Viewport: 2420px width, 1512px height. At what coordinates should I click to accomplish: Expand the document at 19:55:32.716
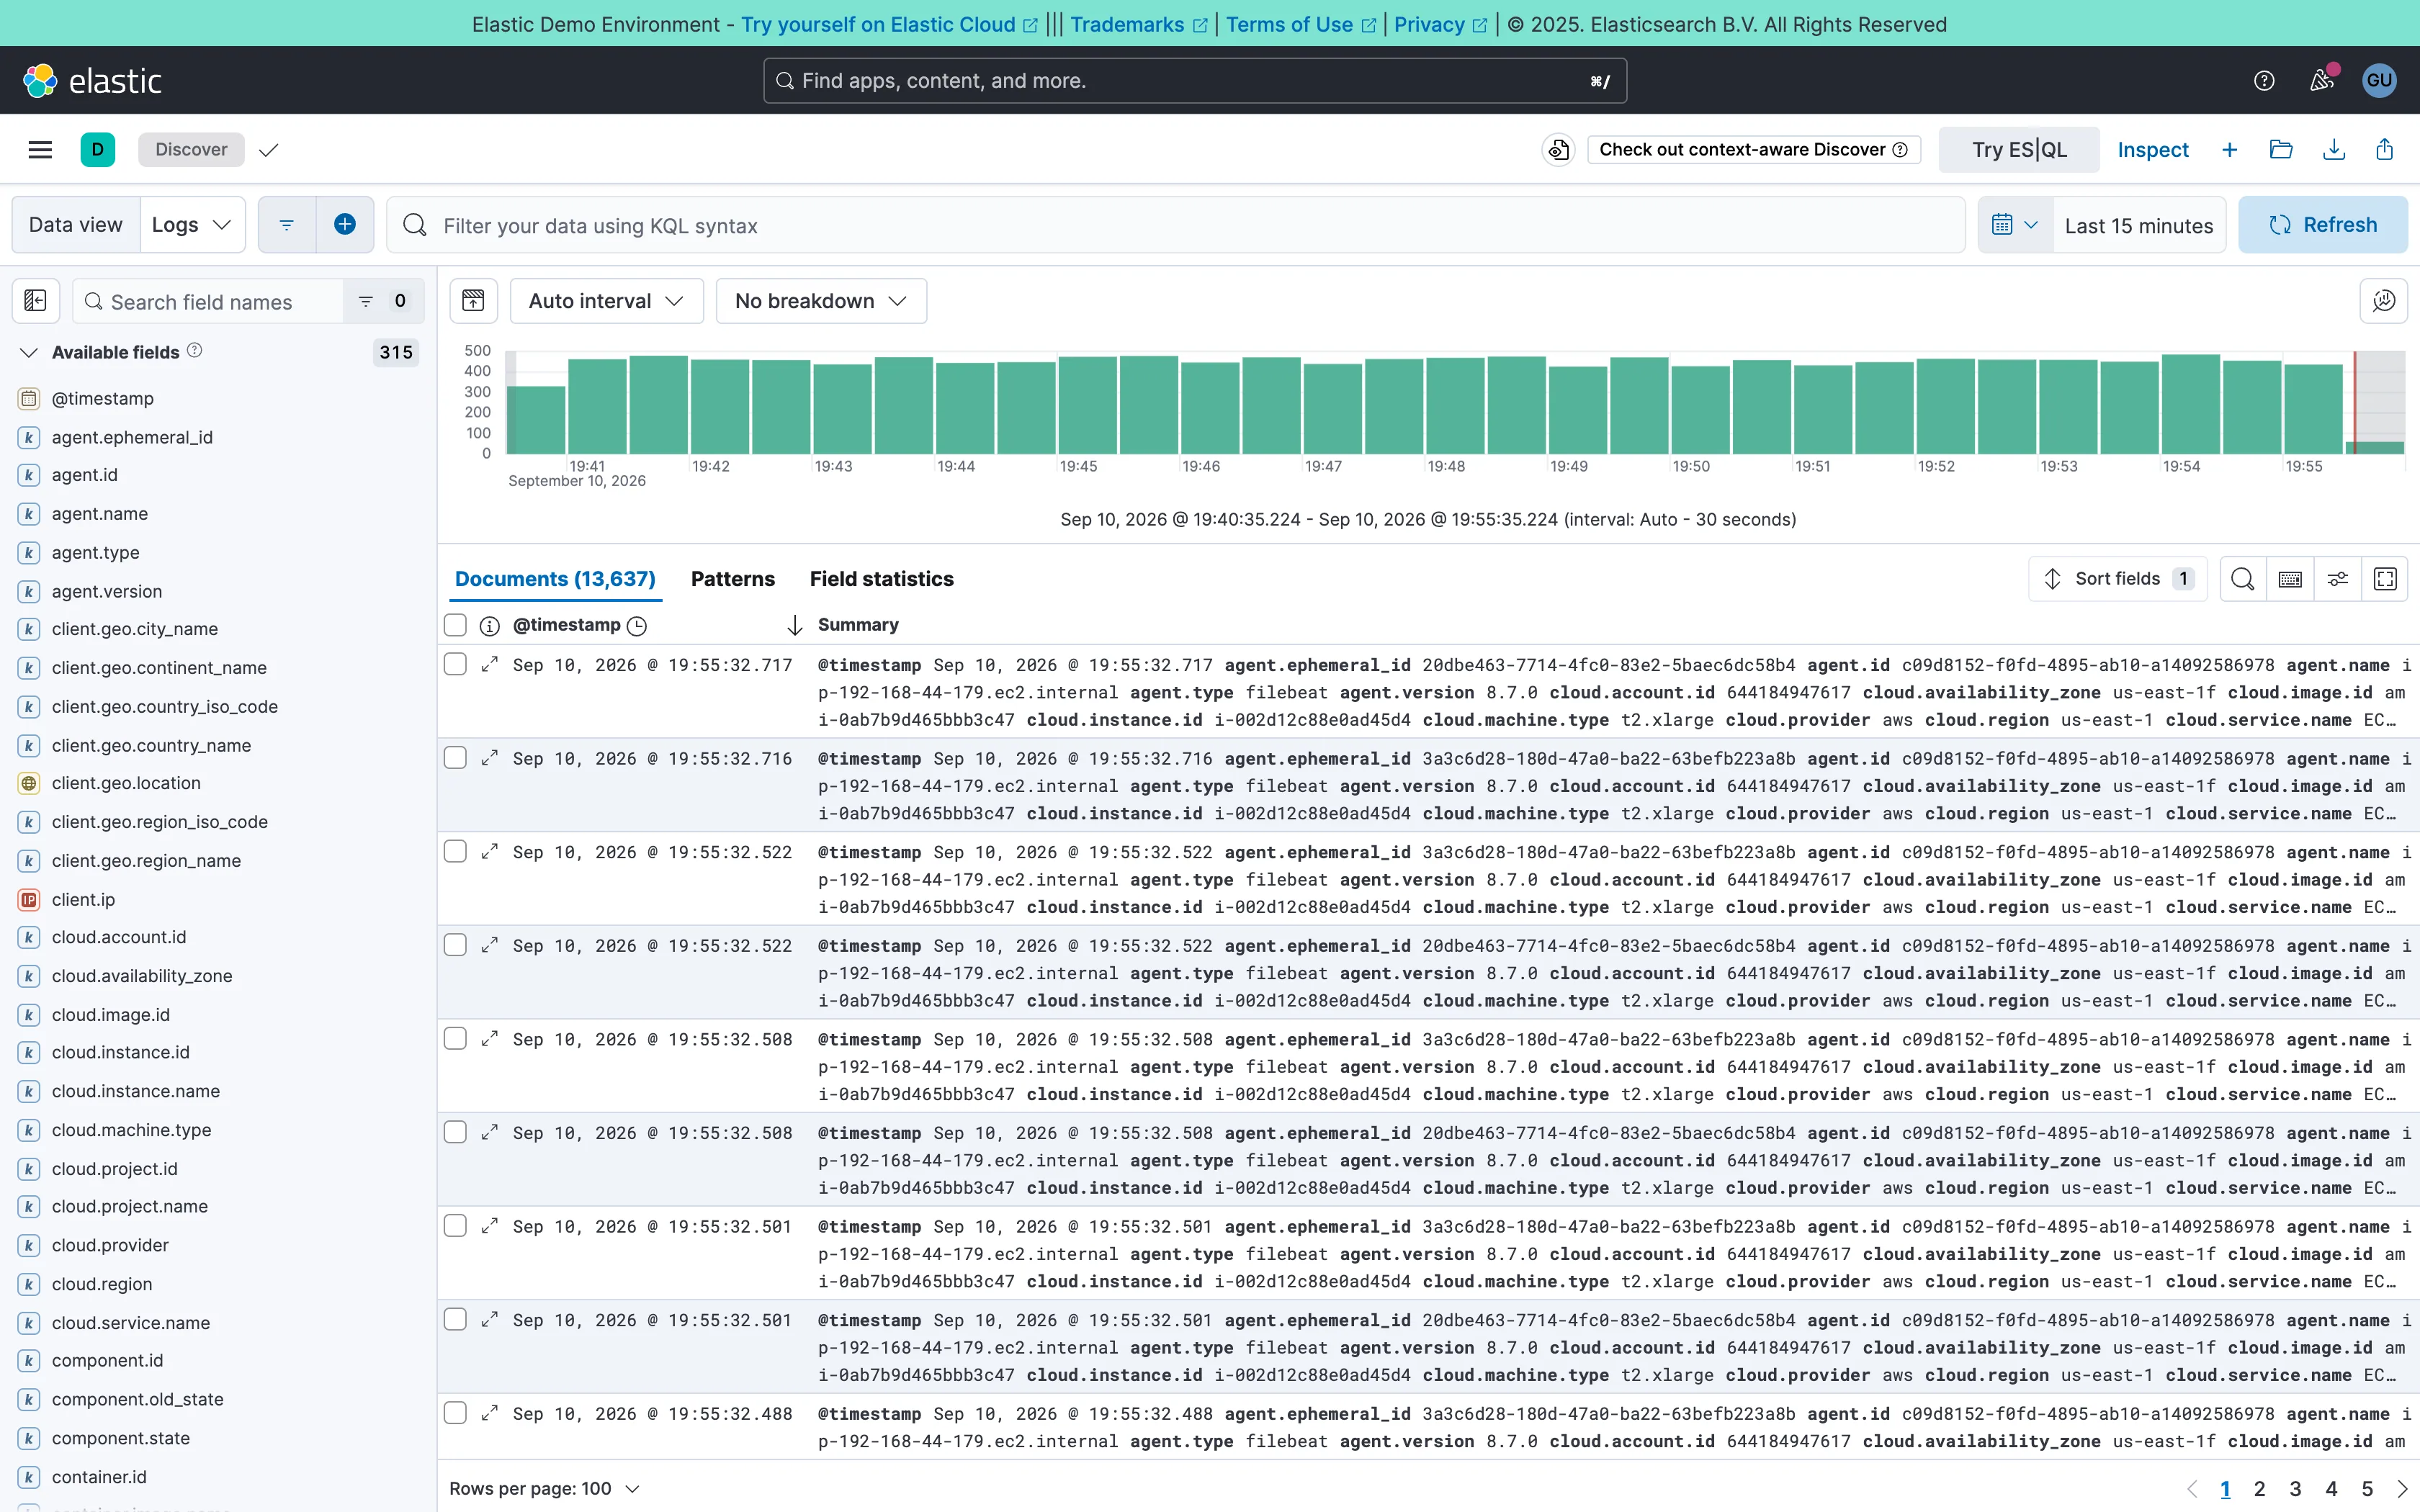[490, 759]
